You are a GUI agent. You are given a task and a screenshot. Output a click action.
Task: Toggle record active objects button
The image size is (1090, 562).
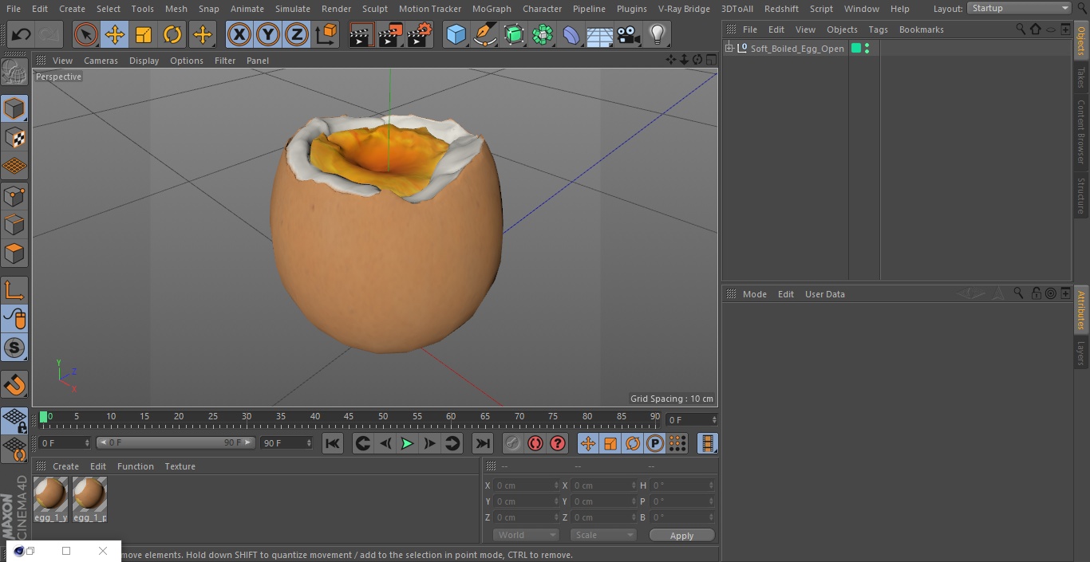[513, 444]
